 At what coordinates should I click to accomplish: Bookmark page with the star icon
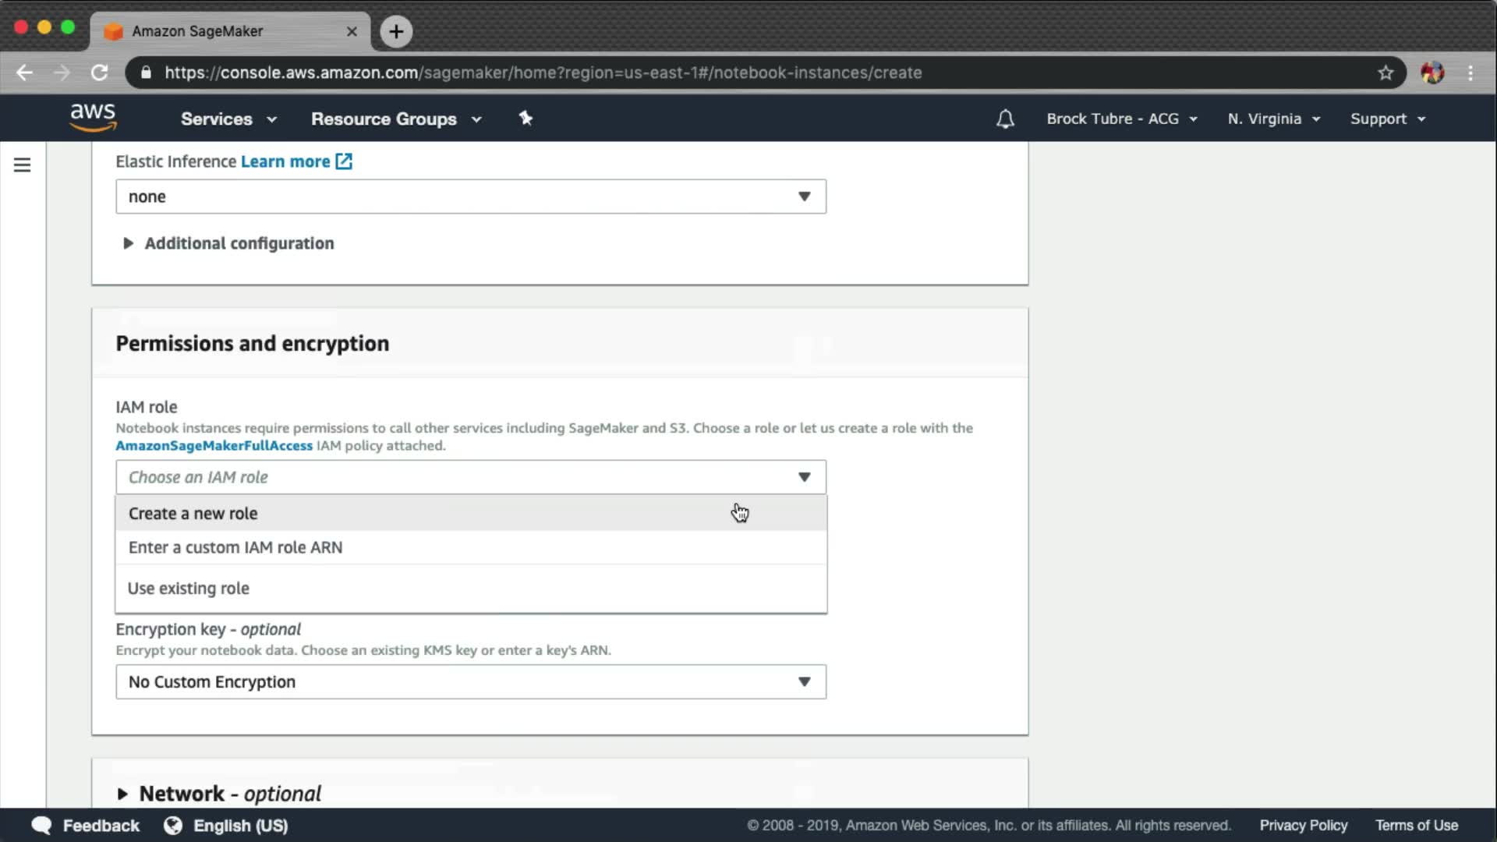pyautogui.click(x=1385, y=73)
